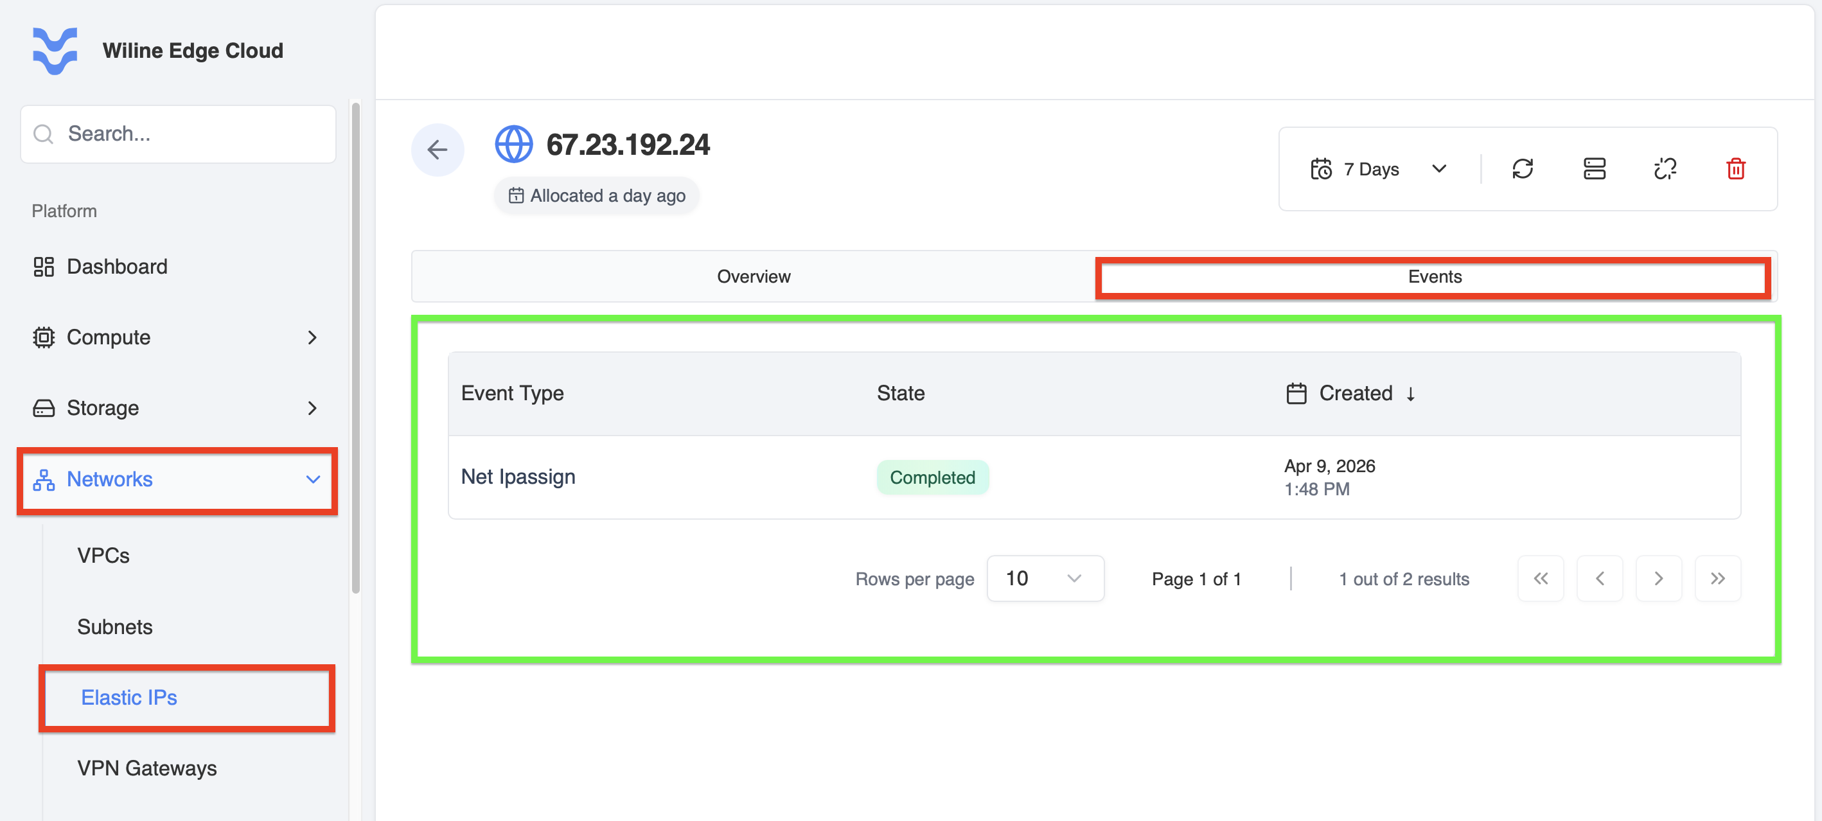Go to the next results page
1822x821 pixels.
click(1658, 578)
